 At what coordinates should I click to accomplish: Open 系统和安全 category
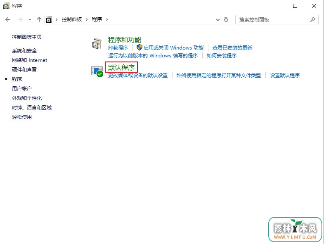[24, 51]
